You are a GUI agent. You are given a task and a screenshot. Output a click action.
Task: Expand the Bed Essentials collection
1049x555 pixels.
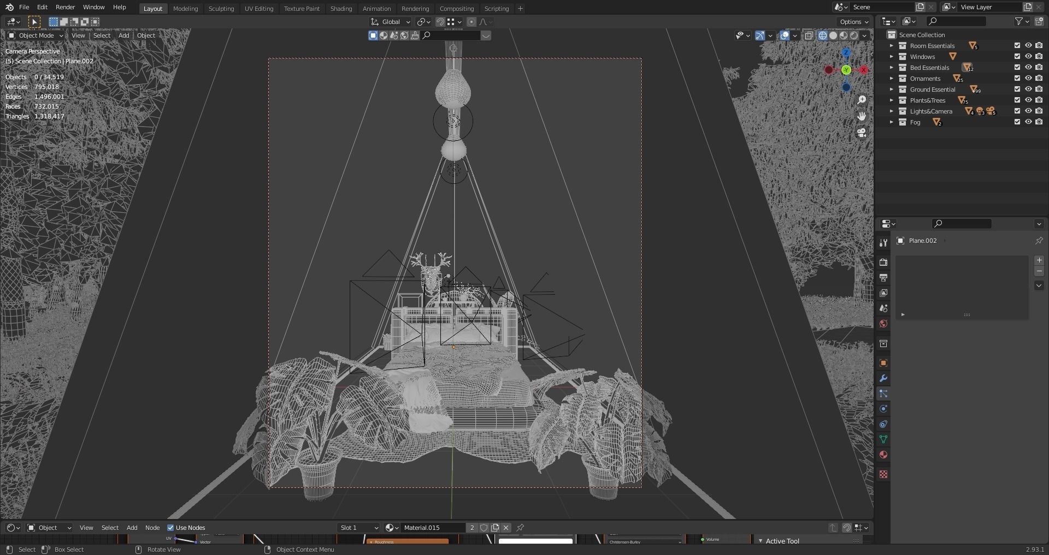tap(892, 68)
